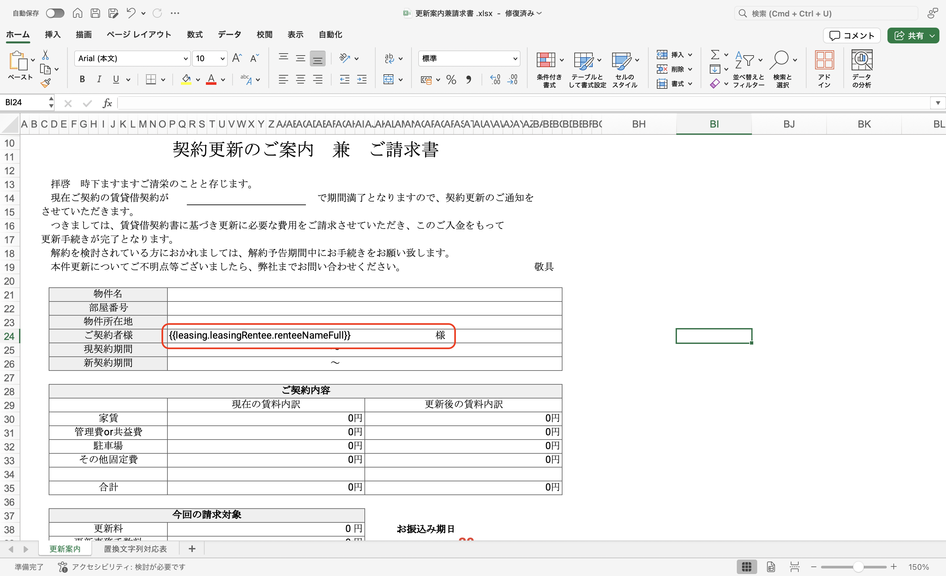Screen dimensions: 946x576
Task: Click the Copy icon
Action: tap(45, 69)
